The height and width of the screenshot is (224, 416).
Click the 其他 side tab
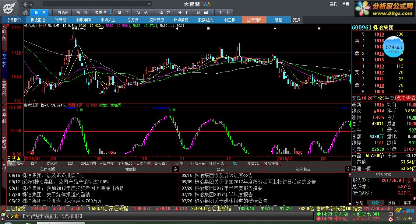[4, 167]
